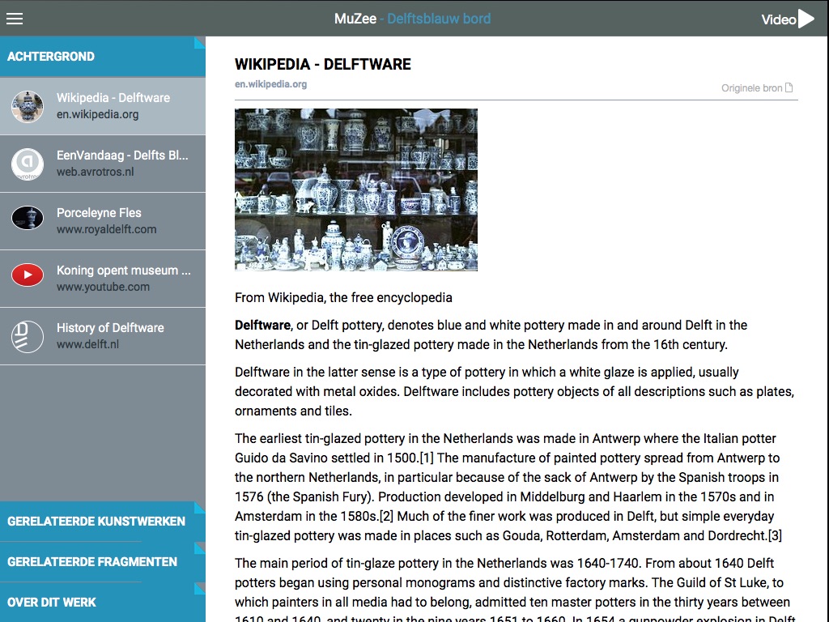This screenshot has height=622, width=829.
Task: Click the Originele bron document icon
Action: [x=789, y=87]
